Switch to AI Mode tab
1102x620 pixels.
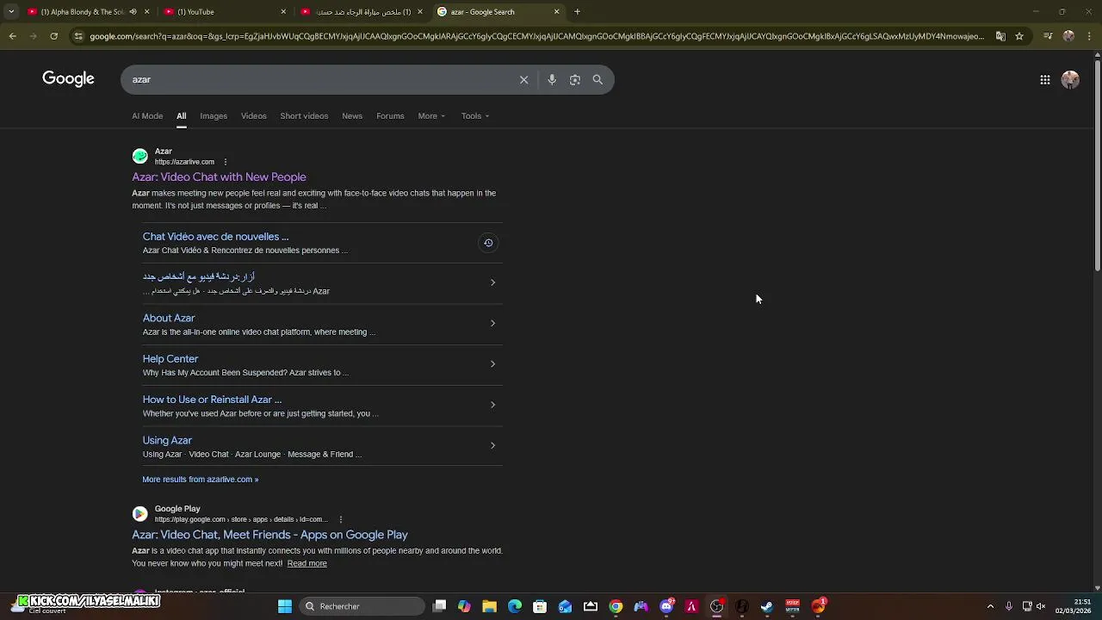(147, 115)
